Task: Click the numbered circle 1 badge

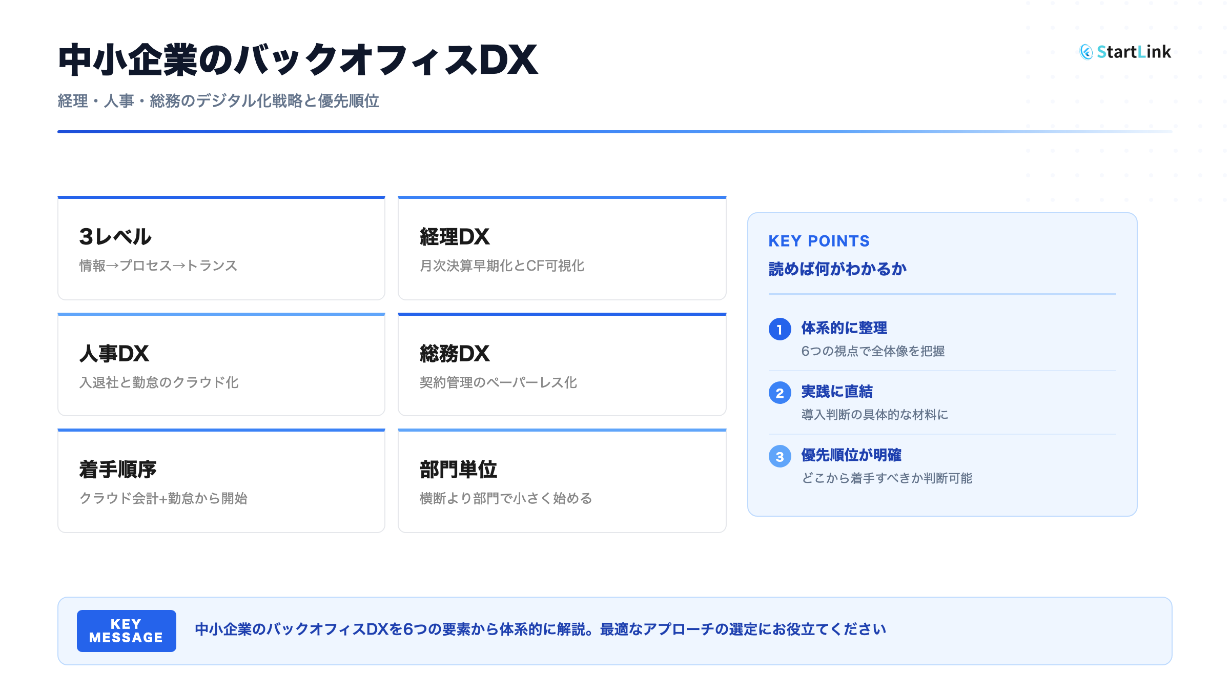Action: tap(780, 329)
